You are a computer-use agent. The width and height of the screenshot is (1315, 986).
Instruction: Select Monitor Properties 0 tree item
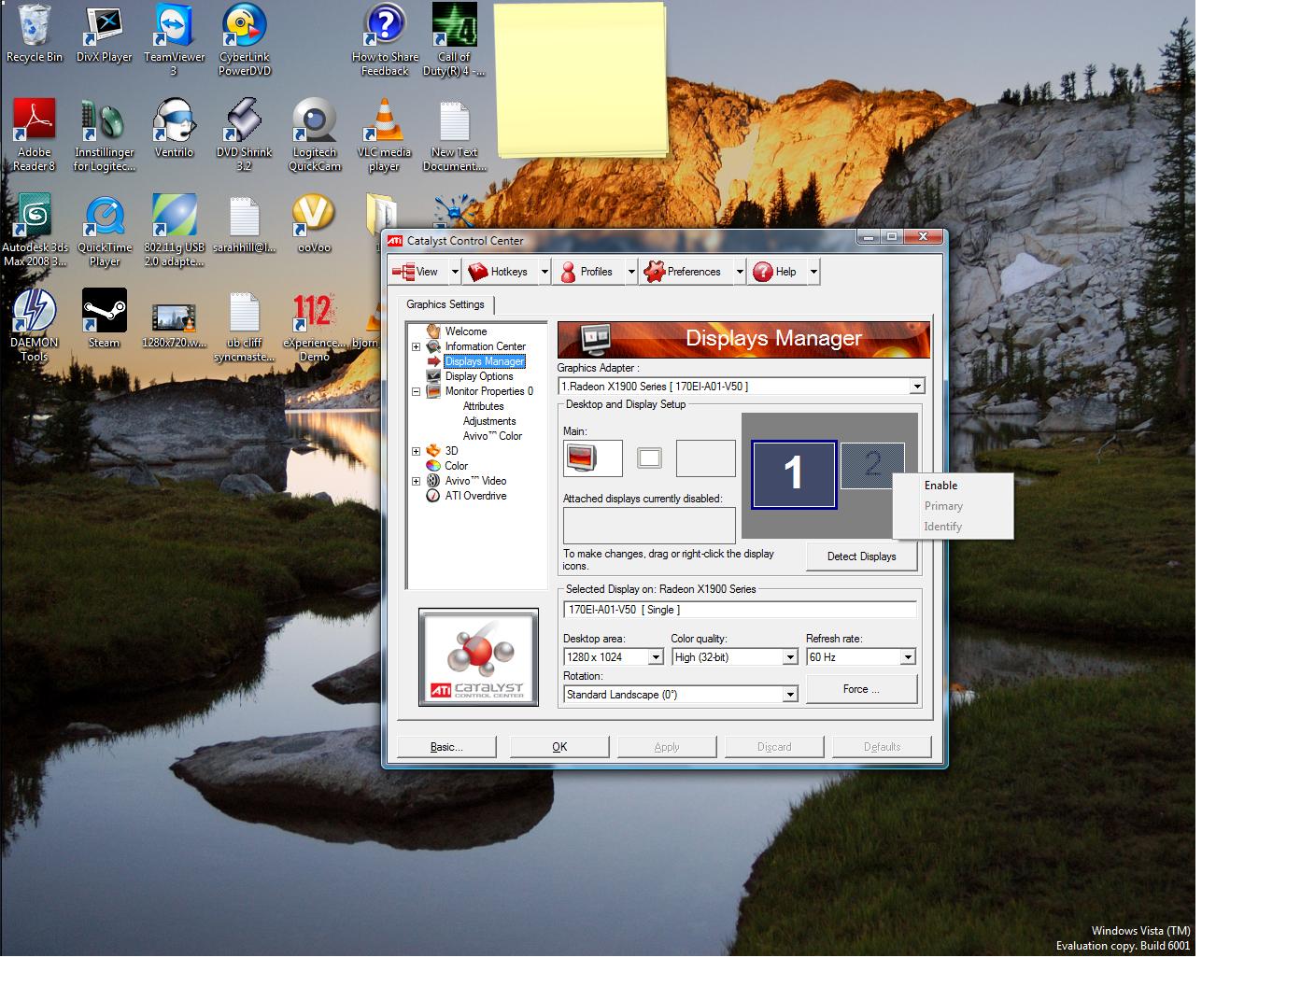point(488,391)
